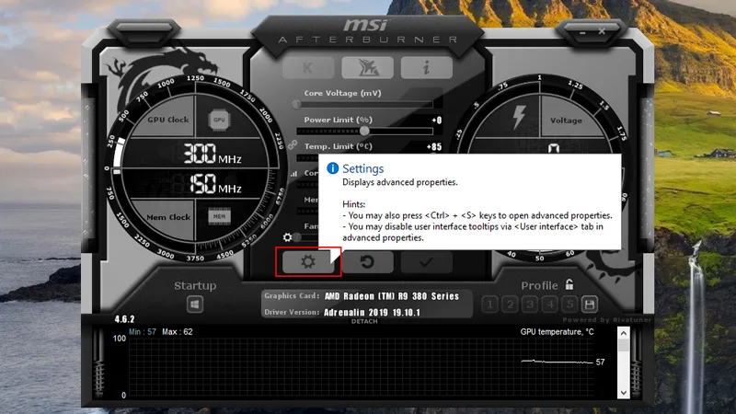The height and width of the screenshot is (414, 736).
Task: Click the GPU temperature graph label
Action: click(557, 332)
